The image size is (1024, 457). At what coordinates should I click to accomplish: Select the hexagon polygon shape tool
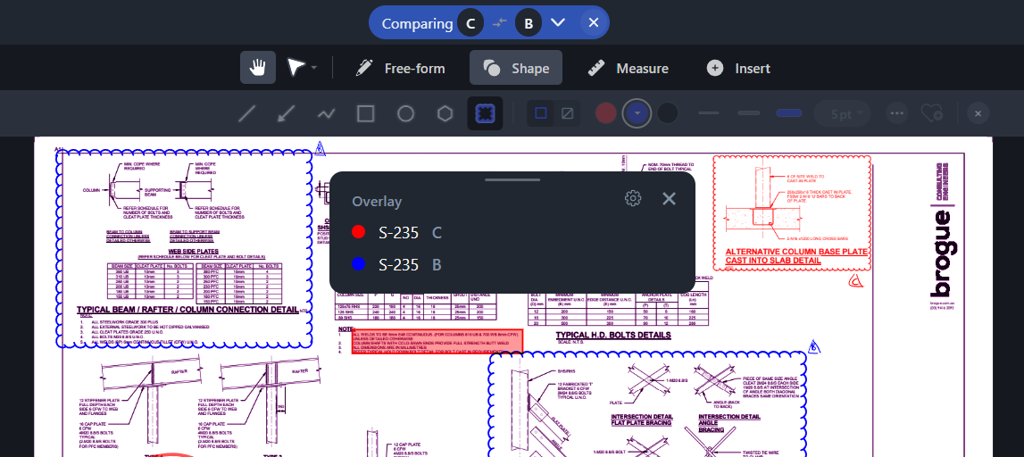click(x=445, y=113)
